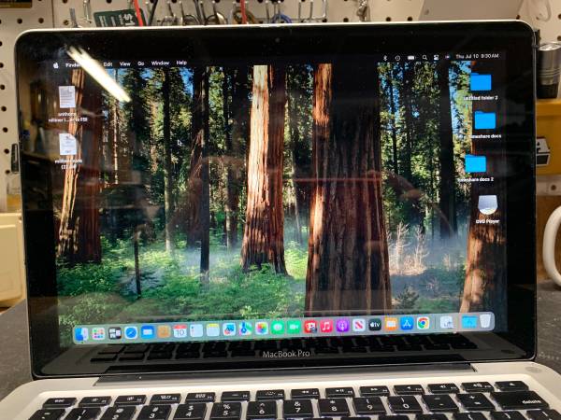Select the DVD Player desktop icon
Image resolution: width=561 pixels, height=420 pixels.
[488, 204]
